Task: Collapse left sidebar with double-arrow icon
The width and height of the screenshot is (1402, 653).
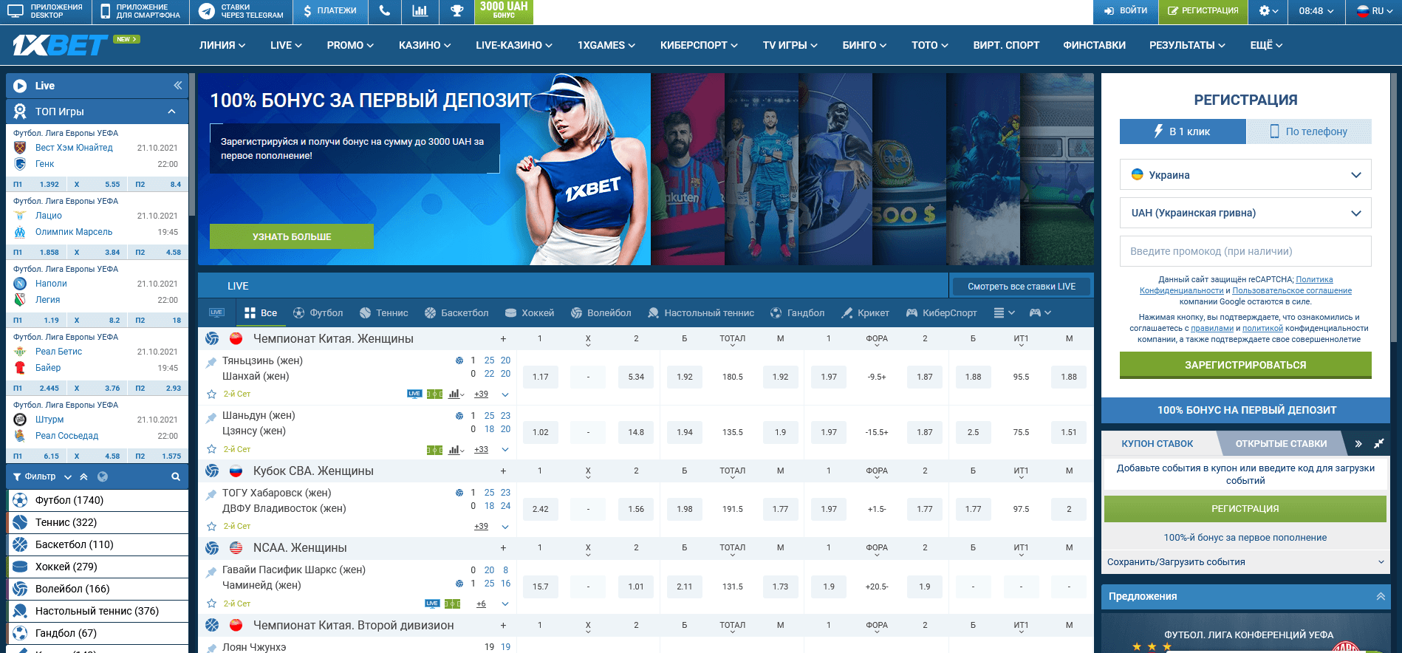Action: pyautogui.click(x=178, y=86)
